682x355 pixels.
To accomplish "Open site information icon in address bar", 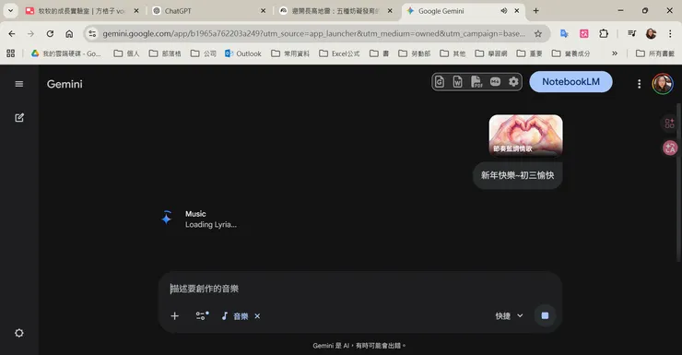I will [x=92, y=33].
